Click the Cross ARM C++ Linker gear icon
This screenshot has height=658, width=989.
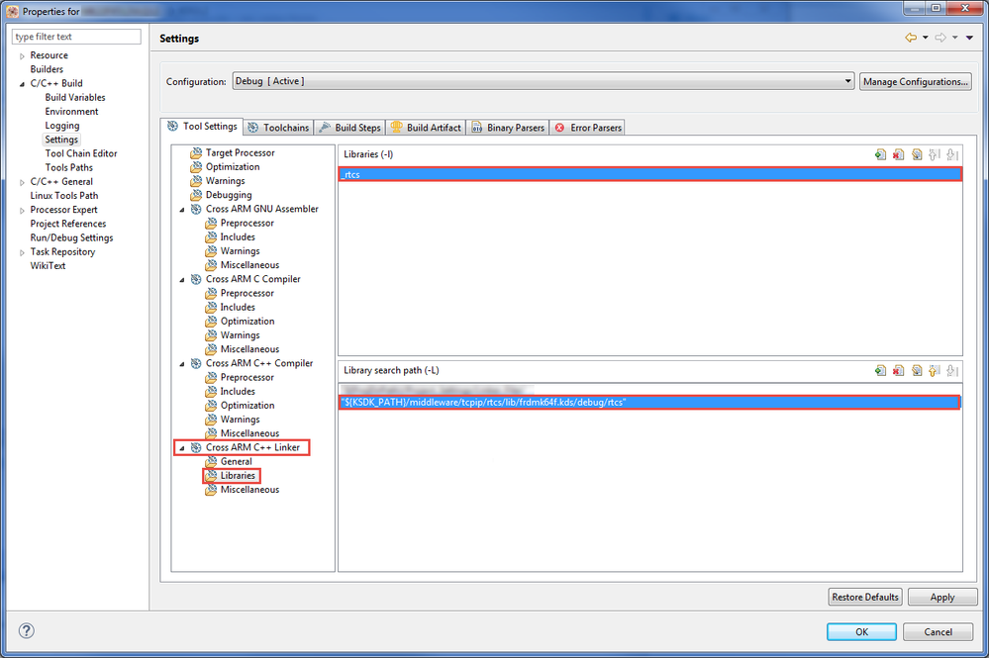point(196,447)
